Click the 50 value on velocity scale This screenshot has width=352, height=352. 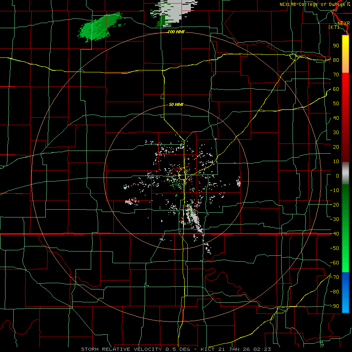pos(336,104)
